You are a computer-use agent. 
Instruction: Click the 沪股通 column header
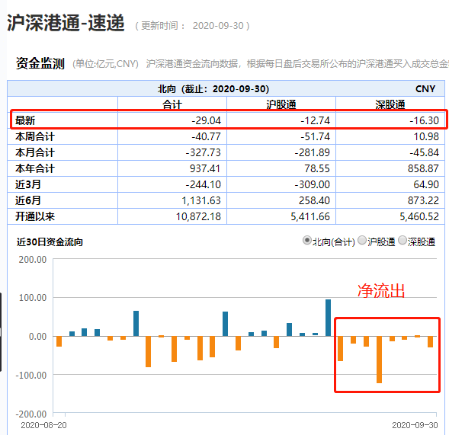point(281,104)
